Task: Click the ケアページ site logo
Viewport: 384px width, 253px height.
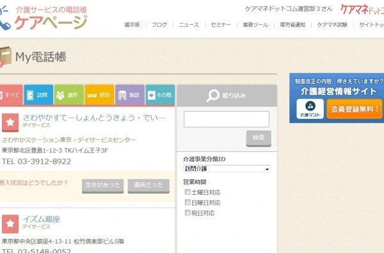Action: [44, 18]
